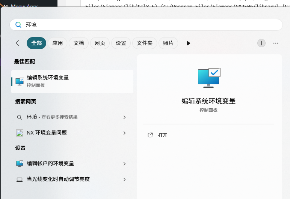Select the 全部 filter tab
Image resolution: width=290 pixels, height=199 pixels.
[x=36, y=43]
